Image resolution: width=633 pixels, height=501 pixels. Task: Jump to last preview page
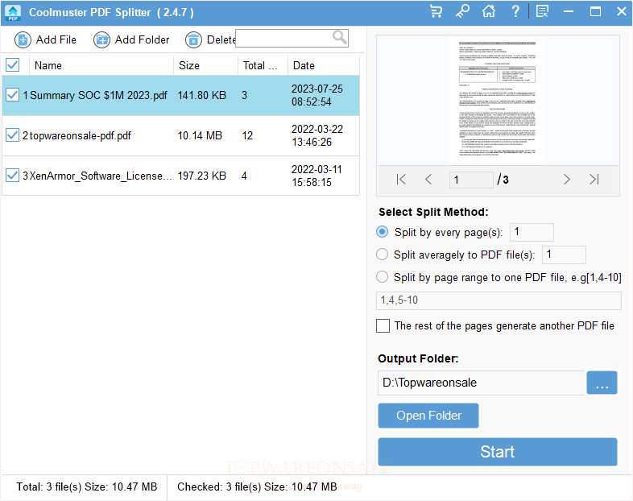click(x=594, y=180)
